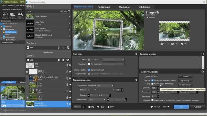
Task: Open the Правка menu
Action: pos(11,5)
